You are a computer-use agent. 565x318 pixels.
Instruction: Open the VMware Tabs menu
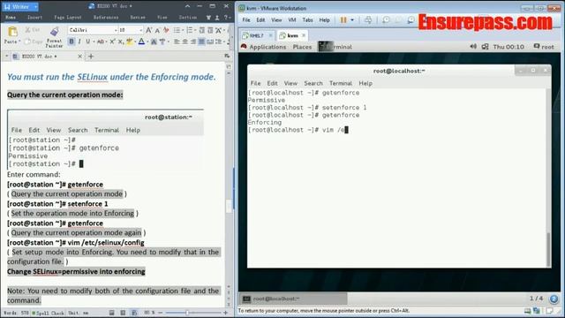coord(307,19)
